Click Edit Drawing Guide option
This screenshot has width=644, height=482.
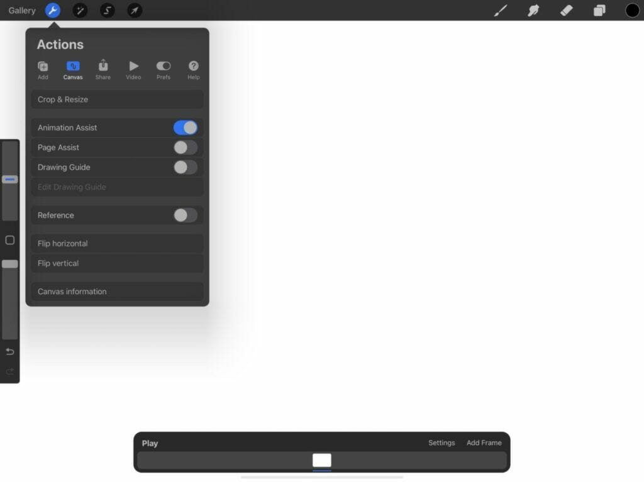[x=117, y=187]
